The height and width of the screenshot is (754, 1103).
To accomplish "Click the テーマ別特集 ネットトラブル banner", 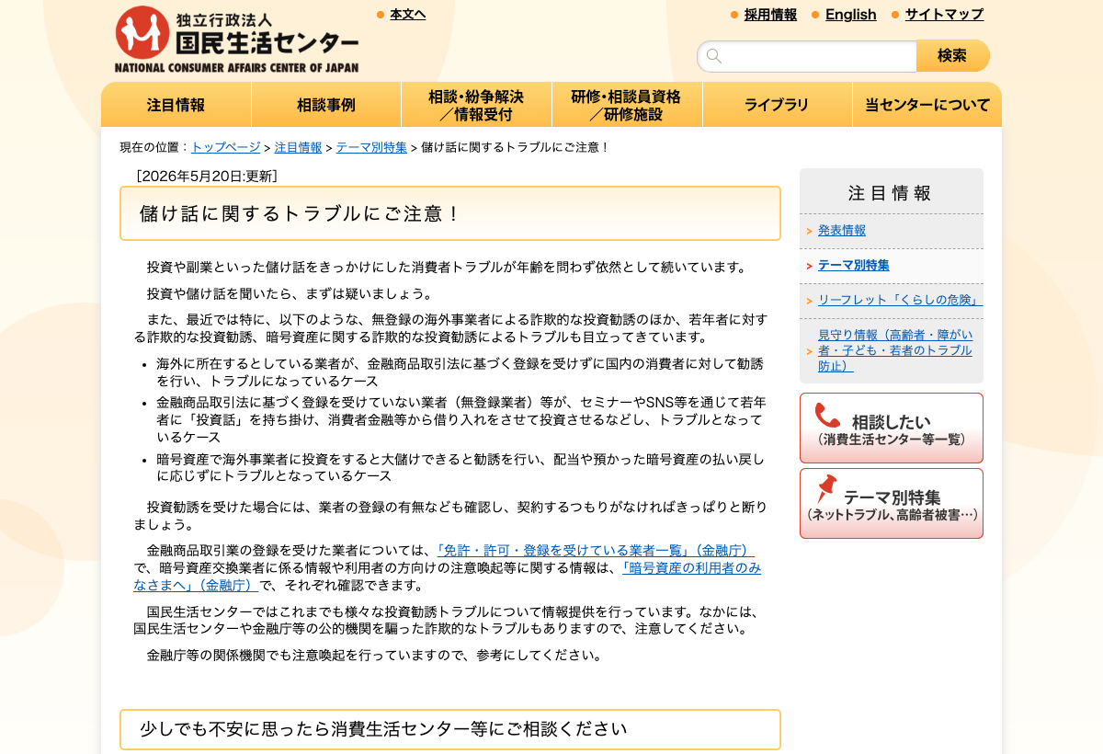I will pyautogui.click(x=892, y=504).
